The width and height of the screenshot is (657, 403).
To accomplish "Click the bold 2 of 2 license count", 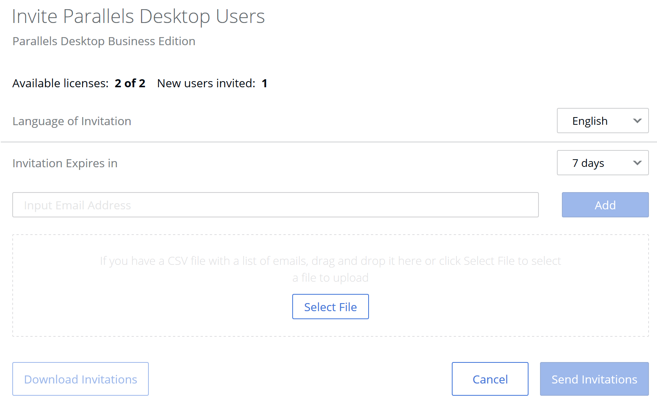I will coord(130,83).
